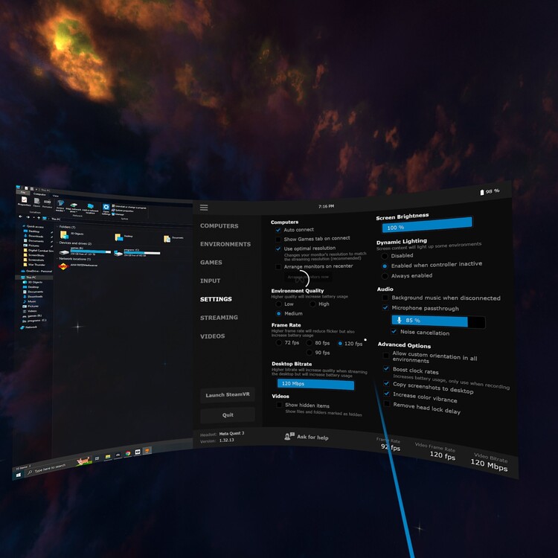Set Dynamic Lighting to Disabled

coord(385,256)
